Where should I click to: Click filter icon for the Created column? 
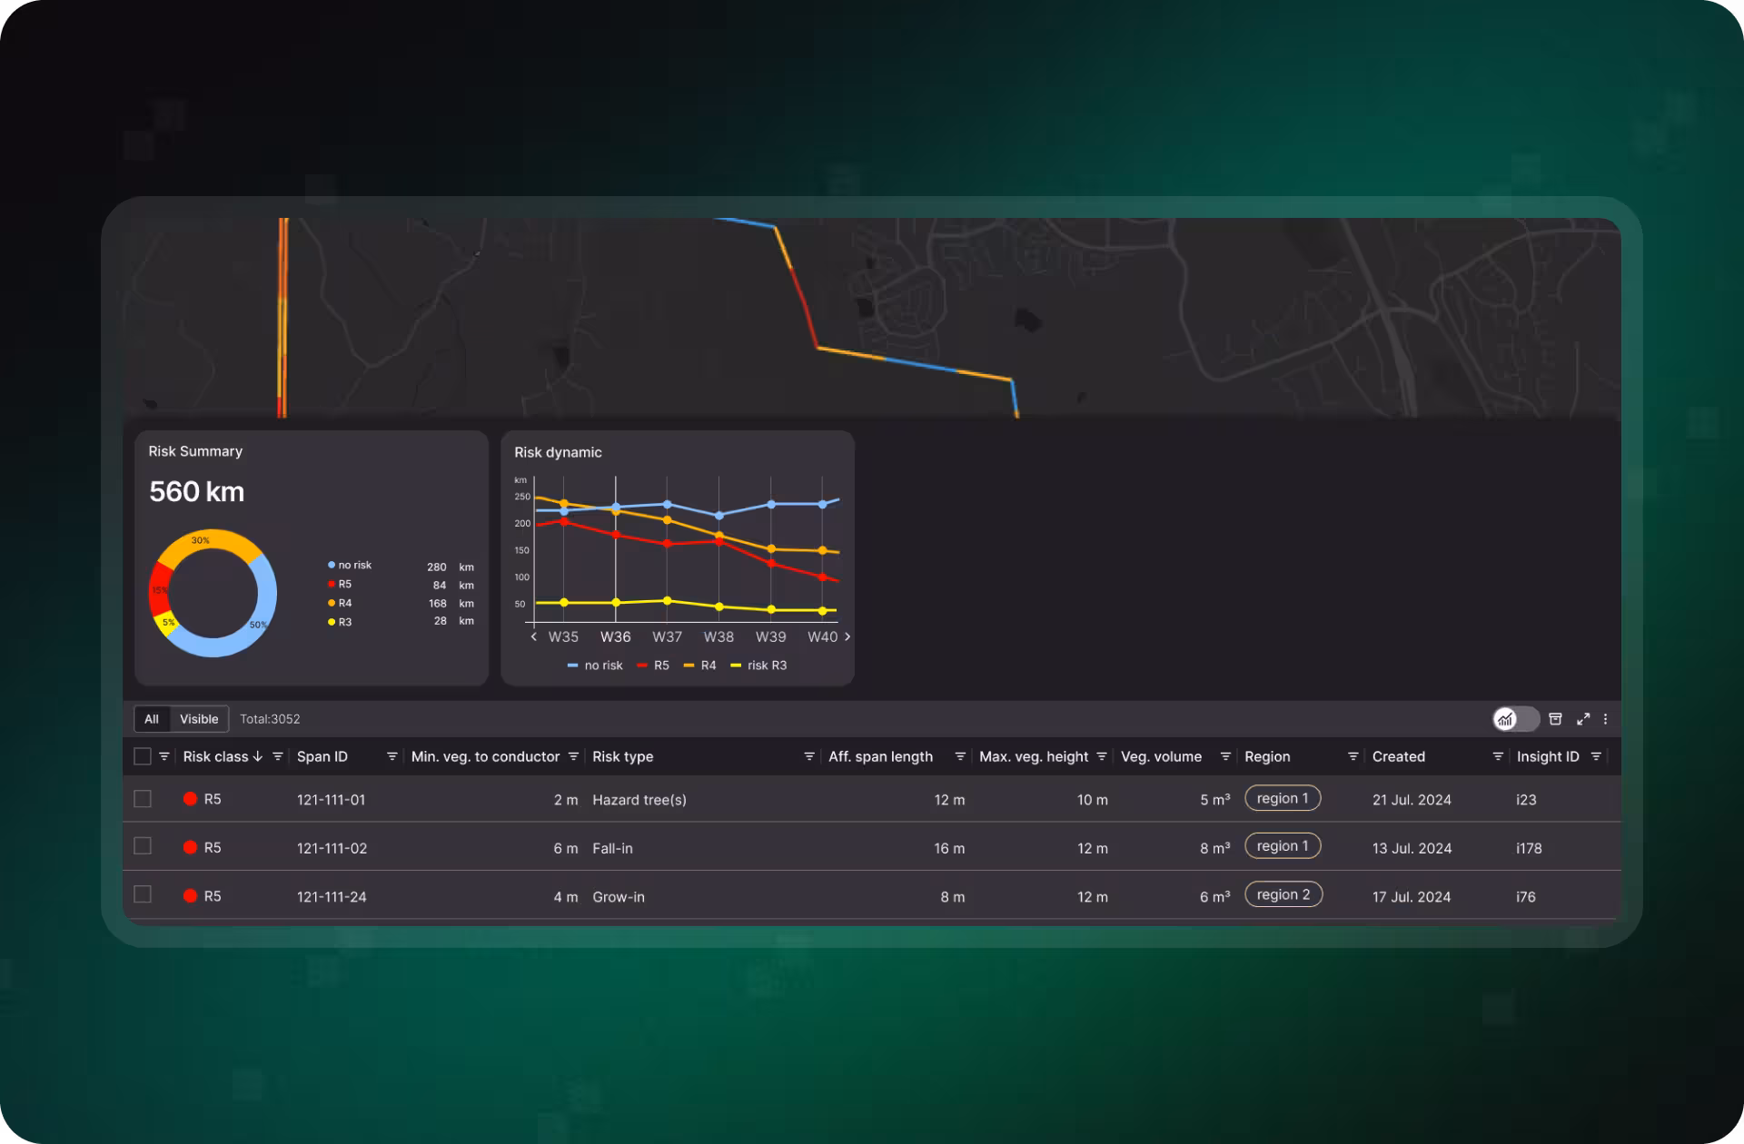[x=1498, y=756]
